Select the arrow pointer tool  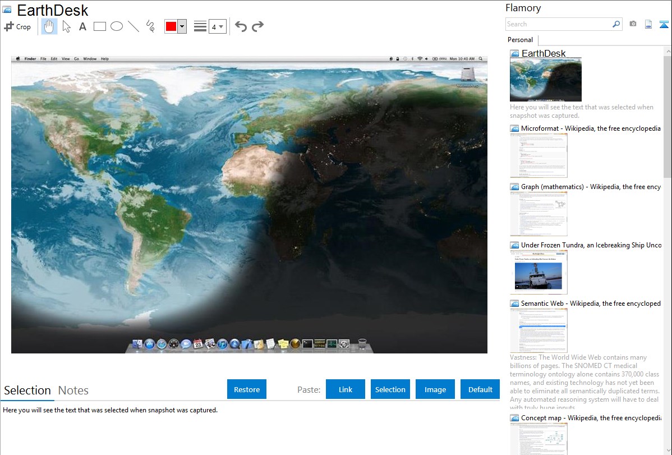click(x=66, y=26)
